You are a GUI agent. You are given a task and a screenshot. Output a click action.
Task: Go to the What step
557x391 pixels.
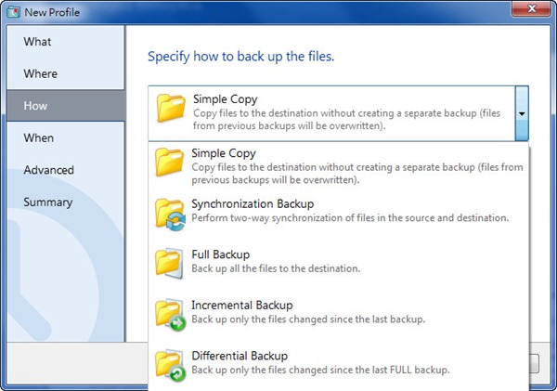pos(38,42)
